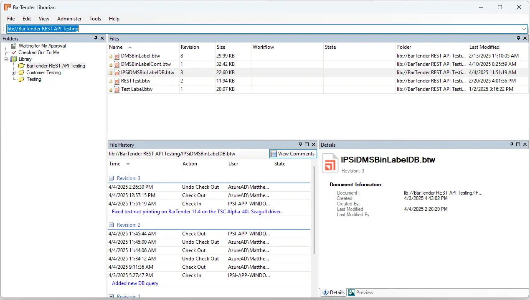Collapse the Library tree node
The image size is (530, 300).
coord(6,59)
